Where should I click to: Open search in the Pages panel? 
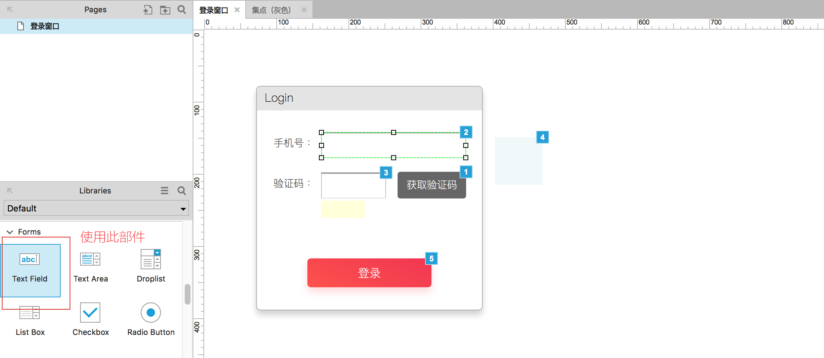[182, 10]
